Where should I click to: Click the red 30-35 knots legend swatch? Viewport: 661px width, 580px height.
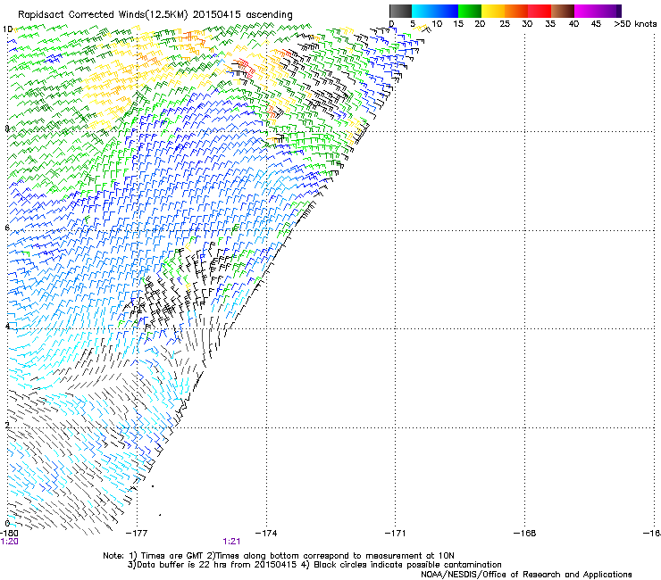click(x=540, y=11)
